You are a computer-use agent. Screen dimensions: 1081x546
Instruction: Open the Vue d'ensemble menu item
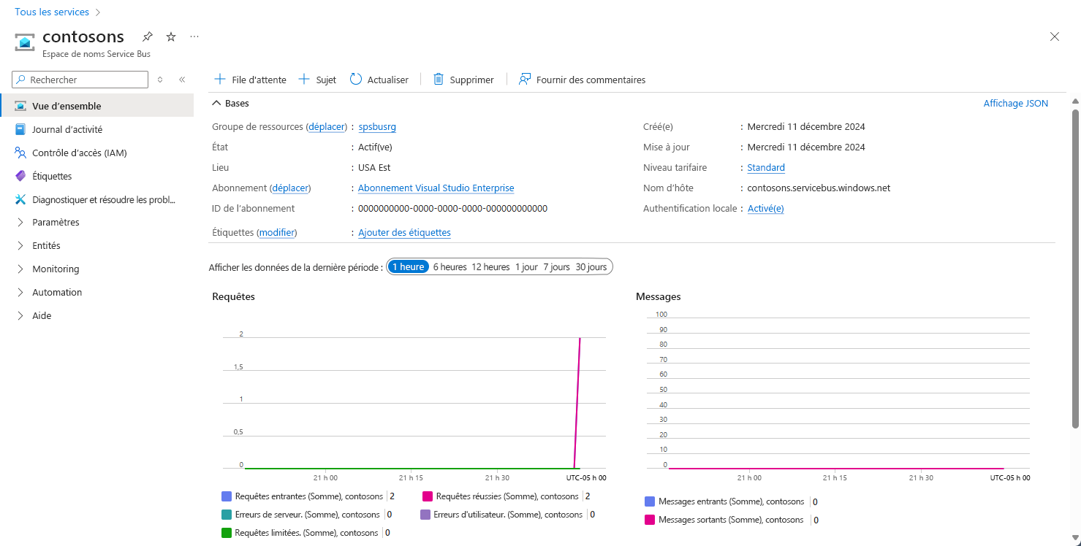tap(97, 106)
